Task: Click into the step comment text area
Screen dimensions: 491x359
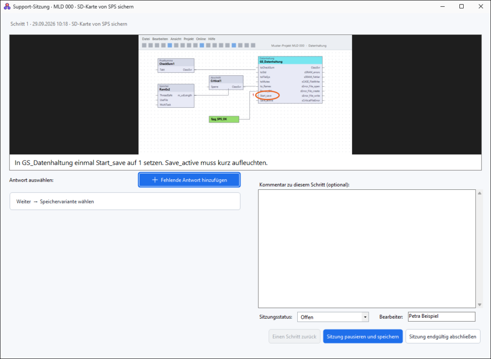Action: point(367,248)
